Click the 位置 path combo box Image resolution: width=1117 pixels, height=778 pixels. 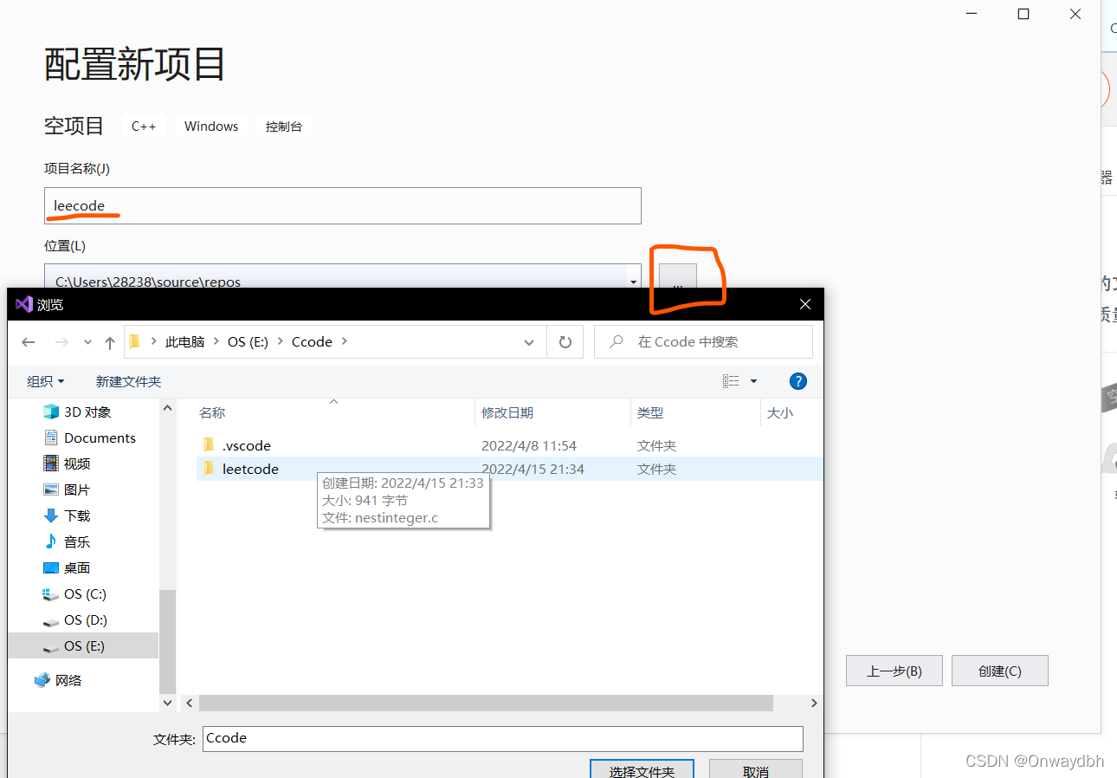click(x=343, y=277)
